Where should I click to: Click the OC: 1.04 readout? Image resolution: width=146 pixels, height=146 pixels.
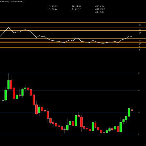click(100, 6)
